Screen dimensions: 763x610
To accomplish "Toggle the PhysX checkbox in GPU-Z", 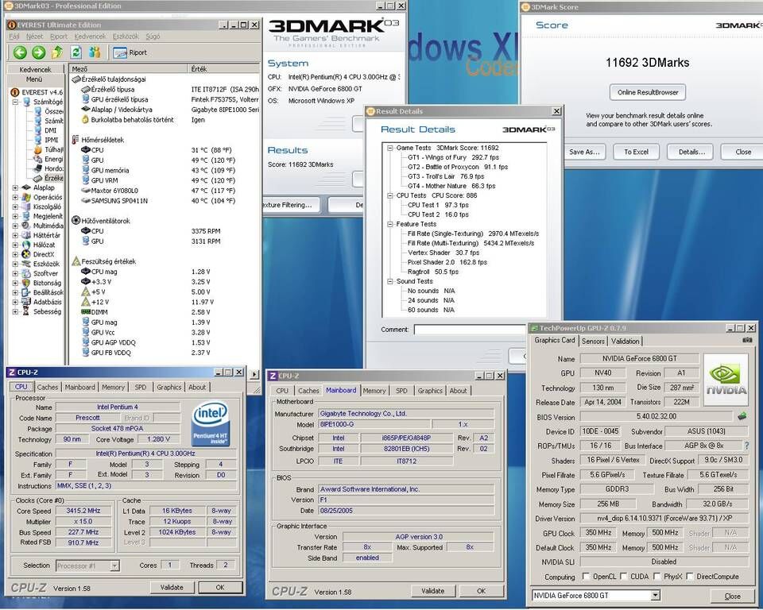I will pyautogui.click(x=656, y=577).
